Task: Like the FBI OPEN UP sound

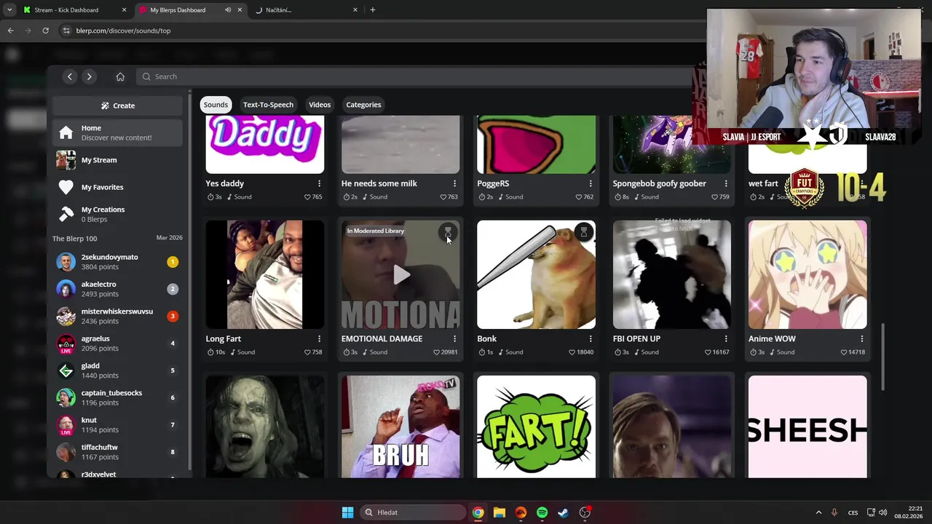Action: click(708, 352)
